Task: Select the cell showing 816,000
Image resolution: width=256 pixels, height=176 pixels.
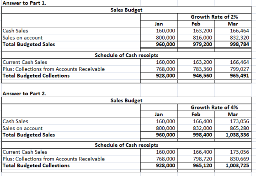Action: point(196,37)
